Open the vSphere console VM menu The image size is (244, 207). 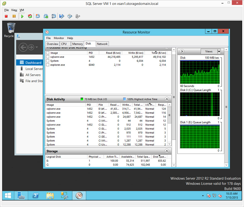pyautogui.click(x=22, y=10)
